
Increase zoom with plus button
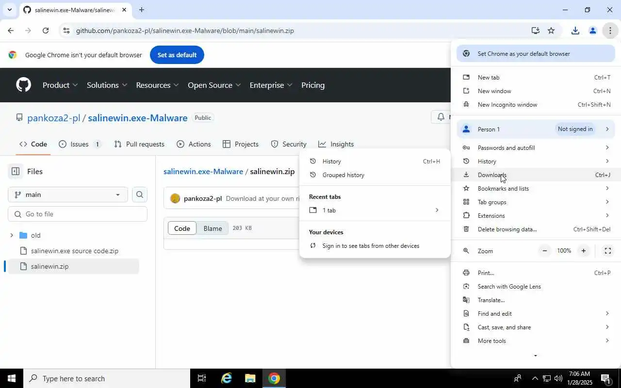pos(584,251)
